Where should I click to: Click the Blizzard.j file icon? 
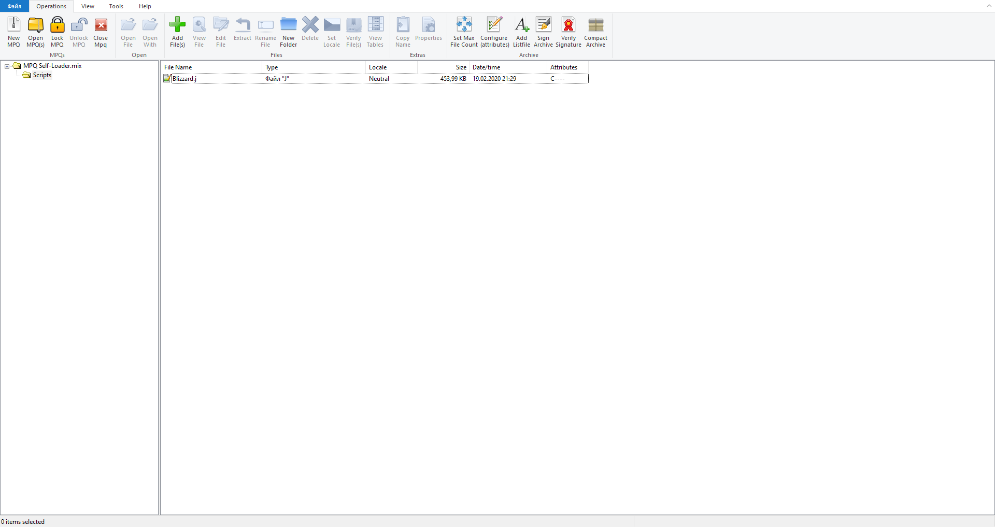(167, 79)
